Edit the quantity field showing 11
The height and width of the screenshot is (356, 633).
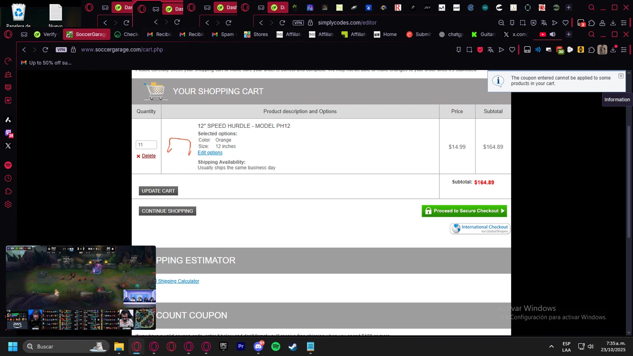click(146, 145)
